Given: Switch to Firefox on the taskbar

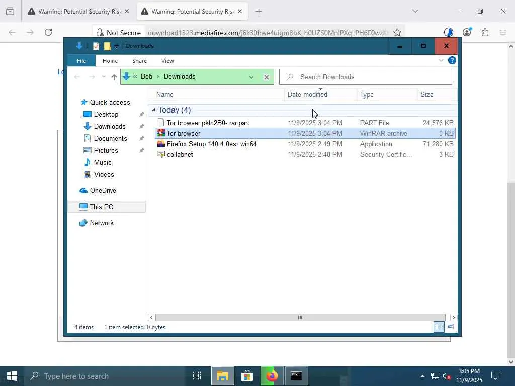Looking at the screenshot, I should pyautogui.click(x=272, y=376).
